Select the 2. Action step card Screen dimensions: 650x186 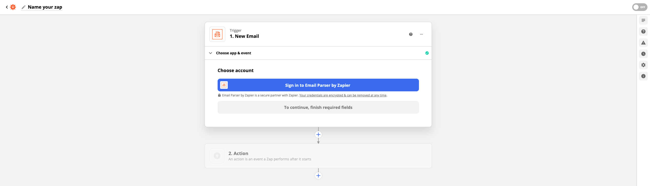pos(318,156)
